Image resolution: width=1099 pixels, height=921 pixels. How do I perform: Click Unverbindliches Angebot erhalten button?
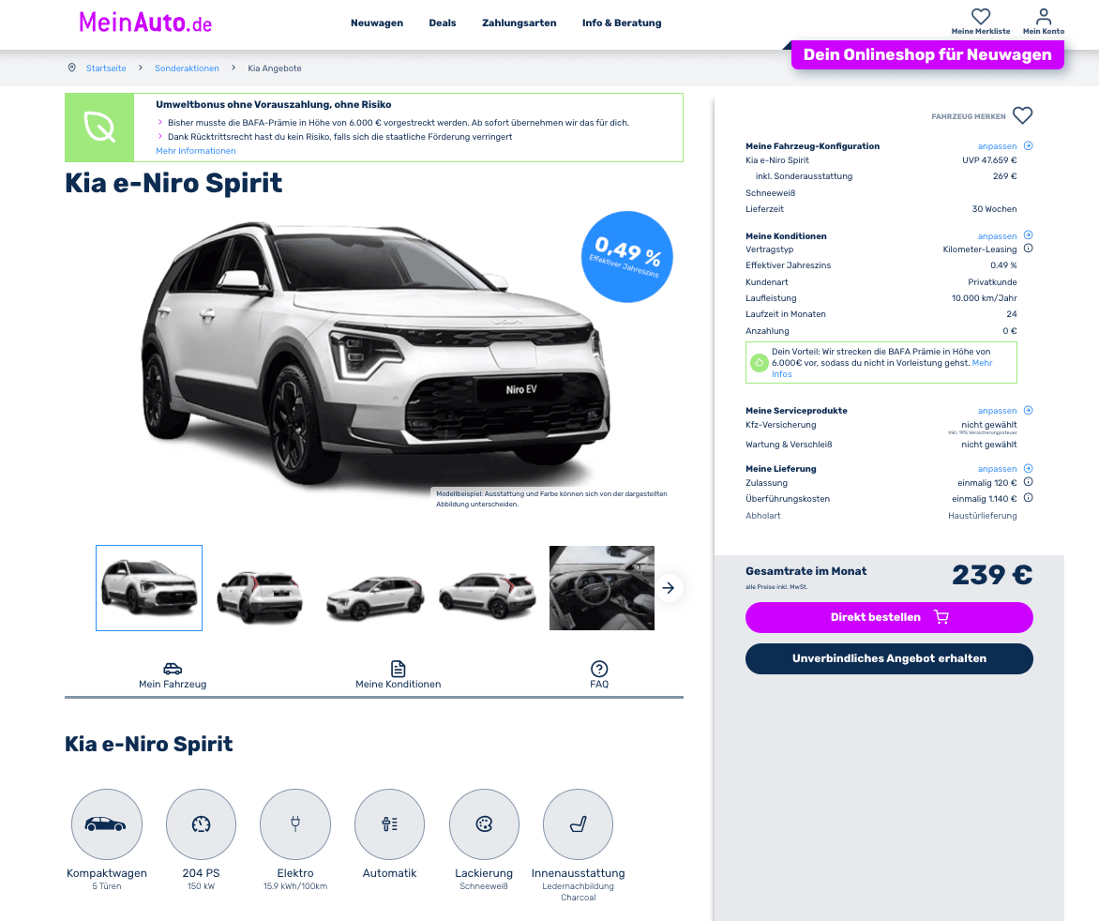pos(889,658)
